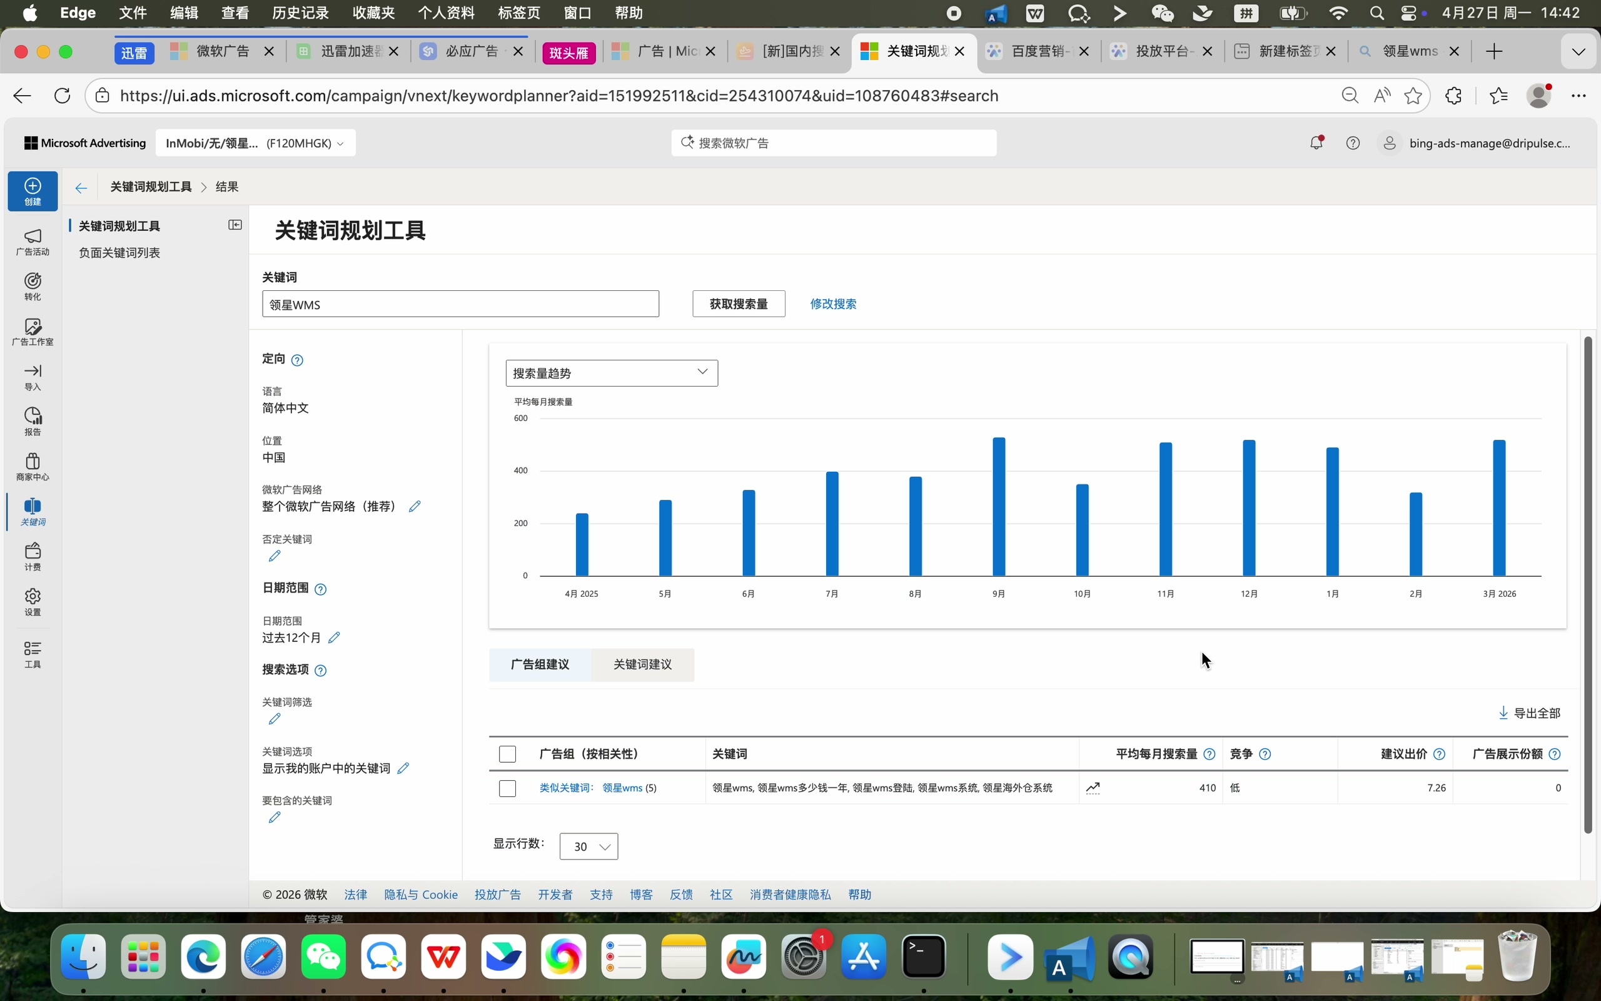This screenshot has height=1001, width=1601.
Task: Click the trend chart icon in 领星wms row
Action: click(x=1093, y=788)
